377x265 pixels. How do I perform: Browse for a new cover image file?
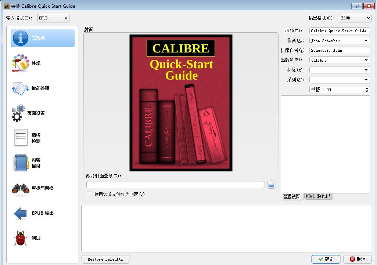pyautogui.click(x=271, y=185)
